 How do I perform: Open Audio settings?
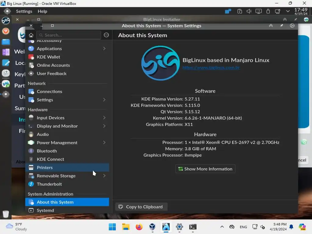coord(67,134)
